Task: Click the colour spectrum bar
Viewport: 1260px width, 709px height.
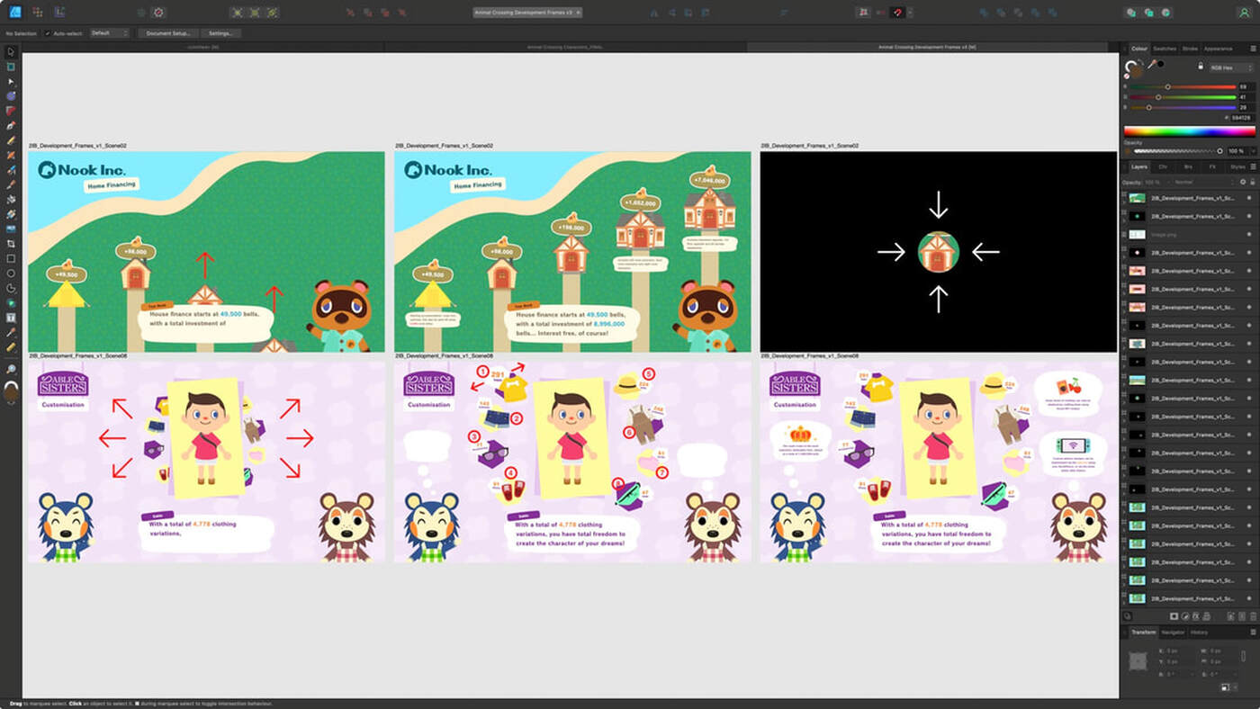Action: 1189,131
